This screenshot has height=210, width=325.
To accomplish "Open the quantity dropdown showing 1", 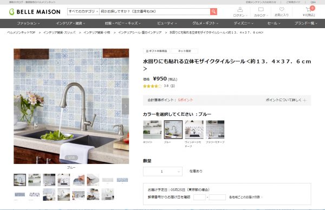I will click(162, 172).
